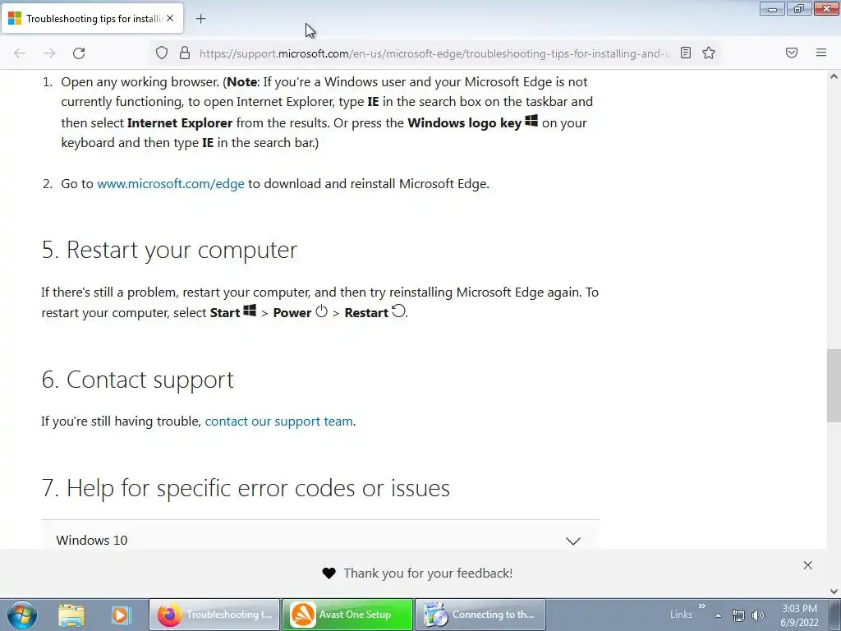This screenshot has width=841, height=631.
Task: Click the bold 'Windows logo key' text
Action: [x=465, y=123]
